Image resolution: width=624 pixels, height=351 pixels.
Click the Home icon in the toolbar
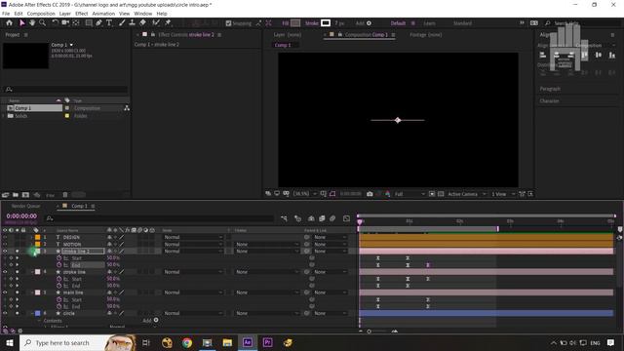[9, 23]
